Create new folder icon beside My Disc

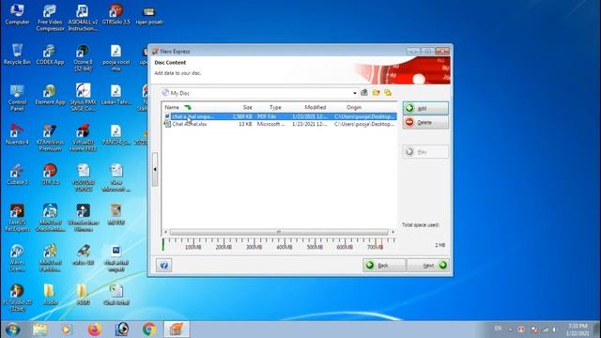(376, 93)
